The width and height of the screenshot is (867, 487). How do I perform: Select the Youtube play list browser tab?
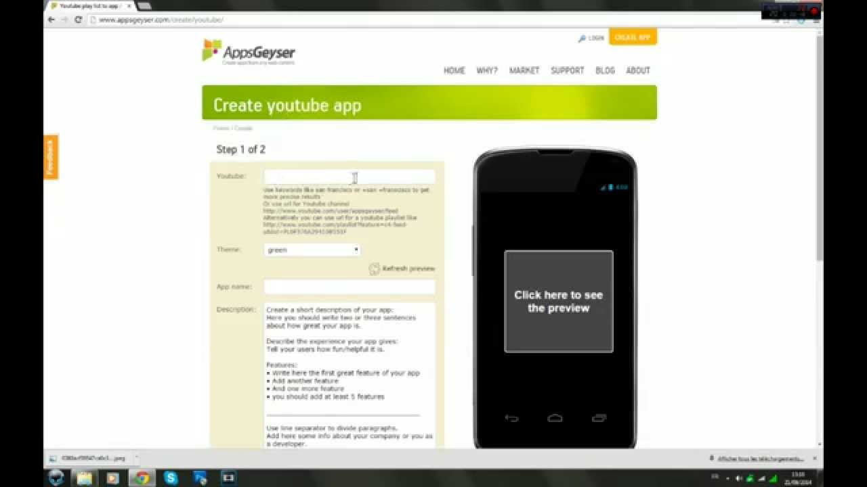click(x=90, y=6)
